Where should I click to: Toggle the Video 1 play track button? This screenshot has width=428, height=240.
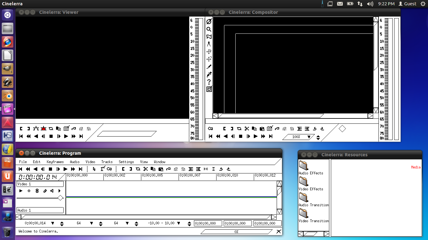coord(21,191)
